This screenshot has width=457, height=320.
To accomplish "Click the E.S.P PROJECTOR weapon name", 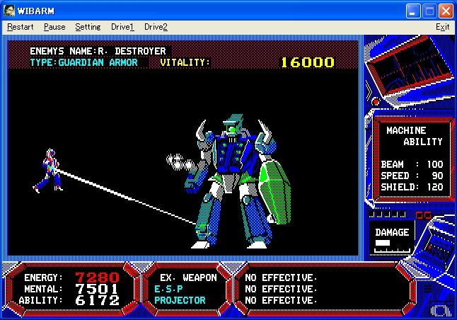I will [x=180, y=295].
